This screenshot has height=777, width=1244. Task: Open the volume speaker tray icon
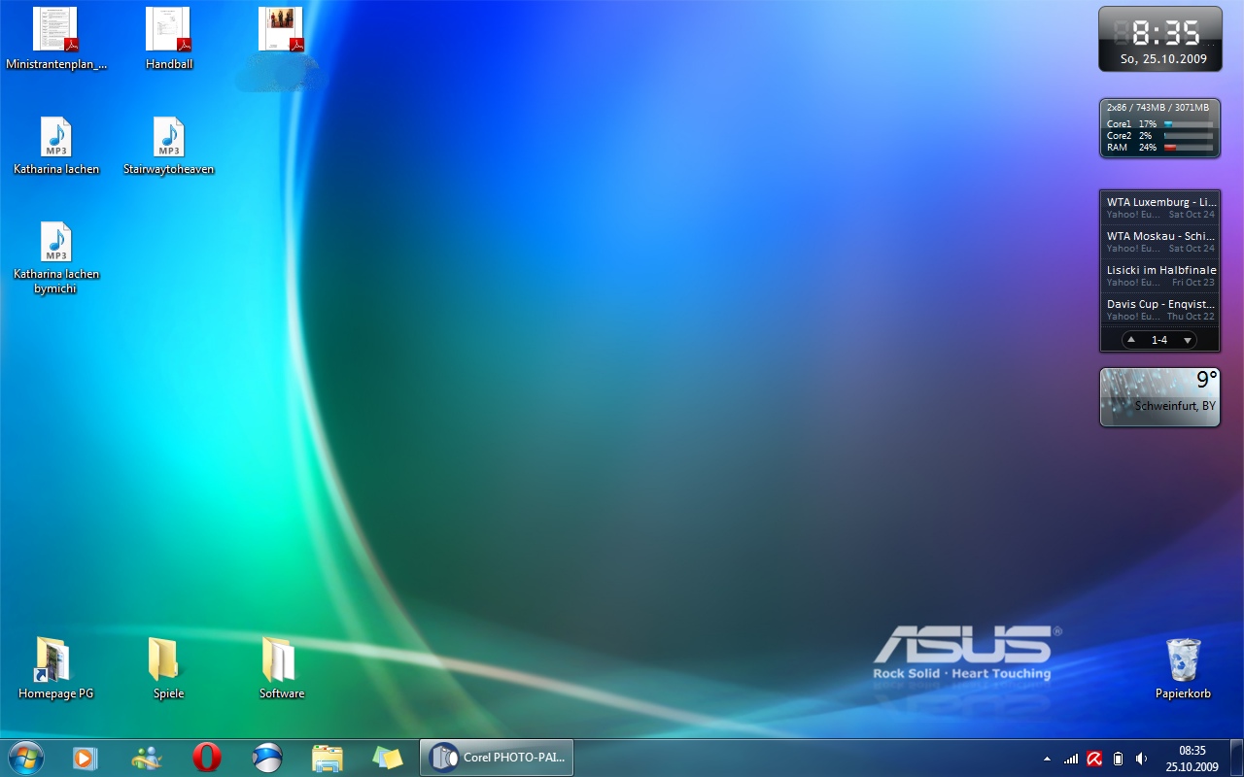pos(1141,759)
